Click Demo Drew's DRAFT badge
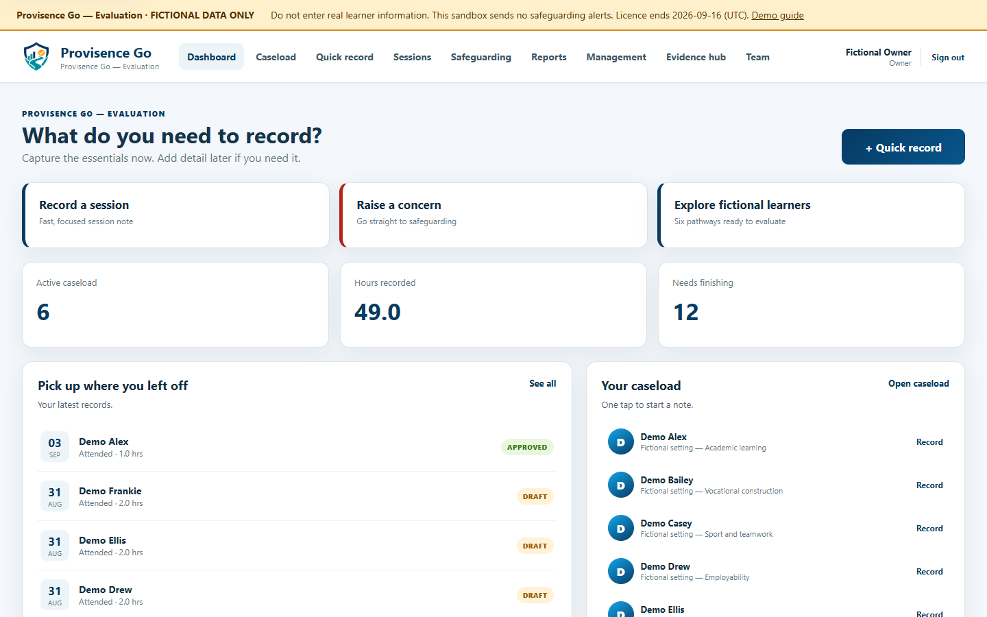Screen dimensions: 987x617 pyautogui.click(x=535, y=595)
